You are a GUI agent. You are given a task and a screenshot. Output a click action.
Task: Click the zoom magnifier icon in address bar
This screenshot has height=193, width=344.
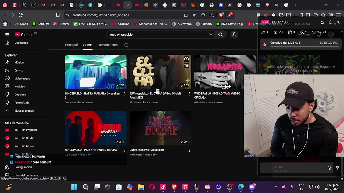(x=203, y=15)
